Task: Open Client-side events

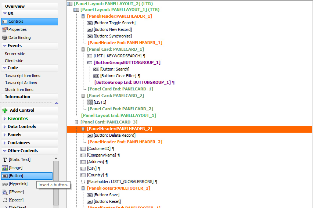Action: 14,61
